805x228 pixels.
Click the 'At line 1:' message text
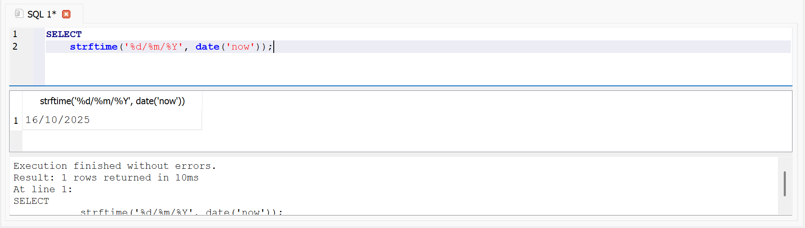coord(42,189)
